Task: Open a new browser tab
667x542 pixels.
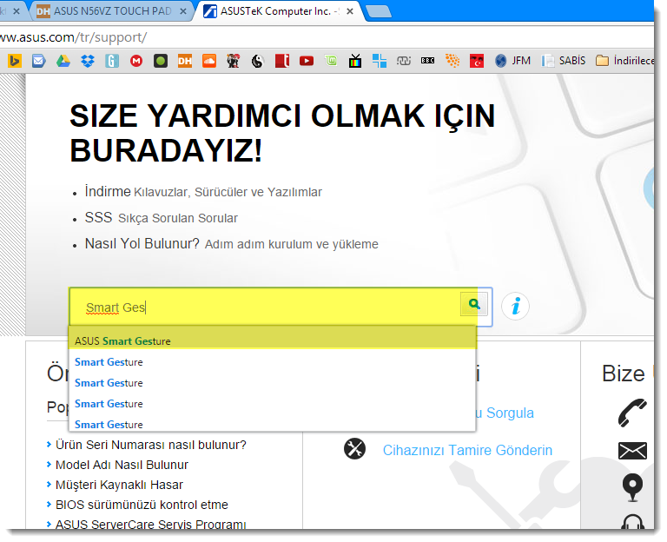Action: tap(378, 12)
